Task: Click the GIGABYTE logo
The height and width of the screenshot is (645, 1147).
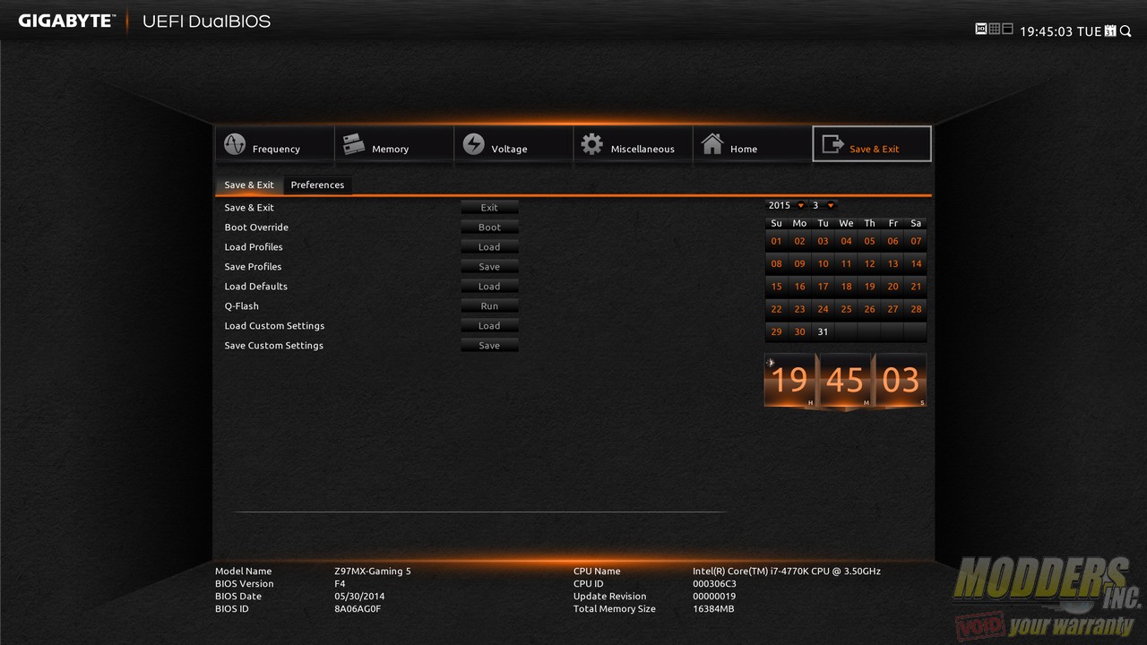Action: click(67, 21)
